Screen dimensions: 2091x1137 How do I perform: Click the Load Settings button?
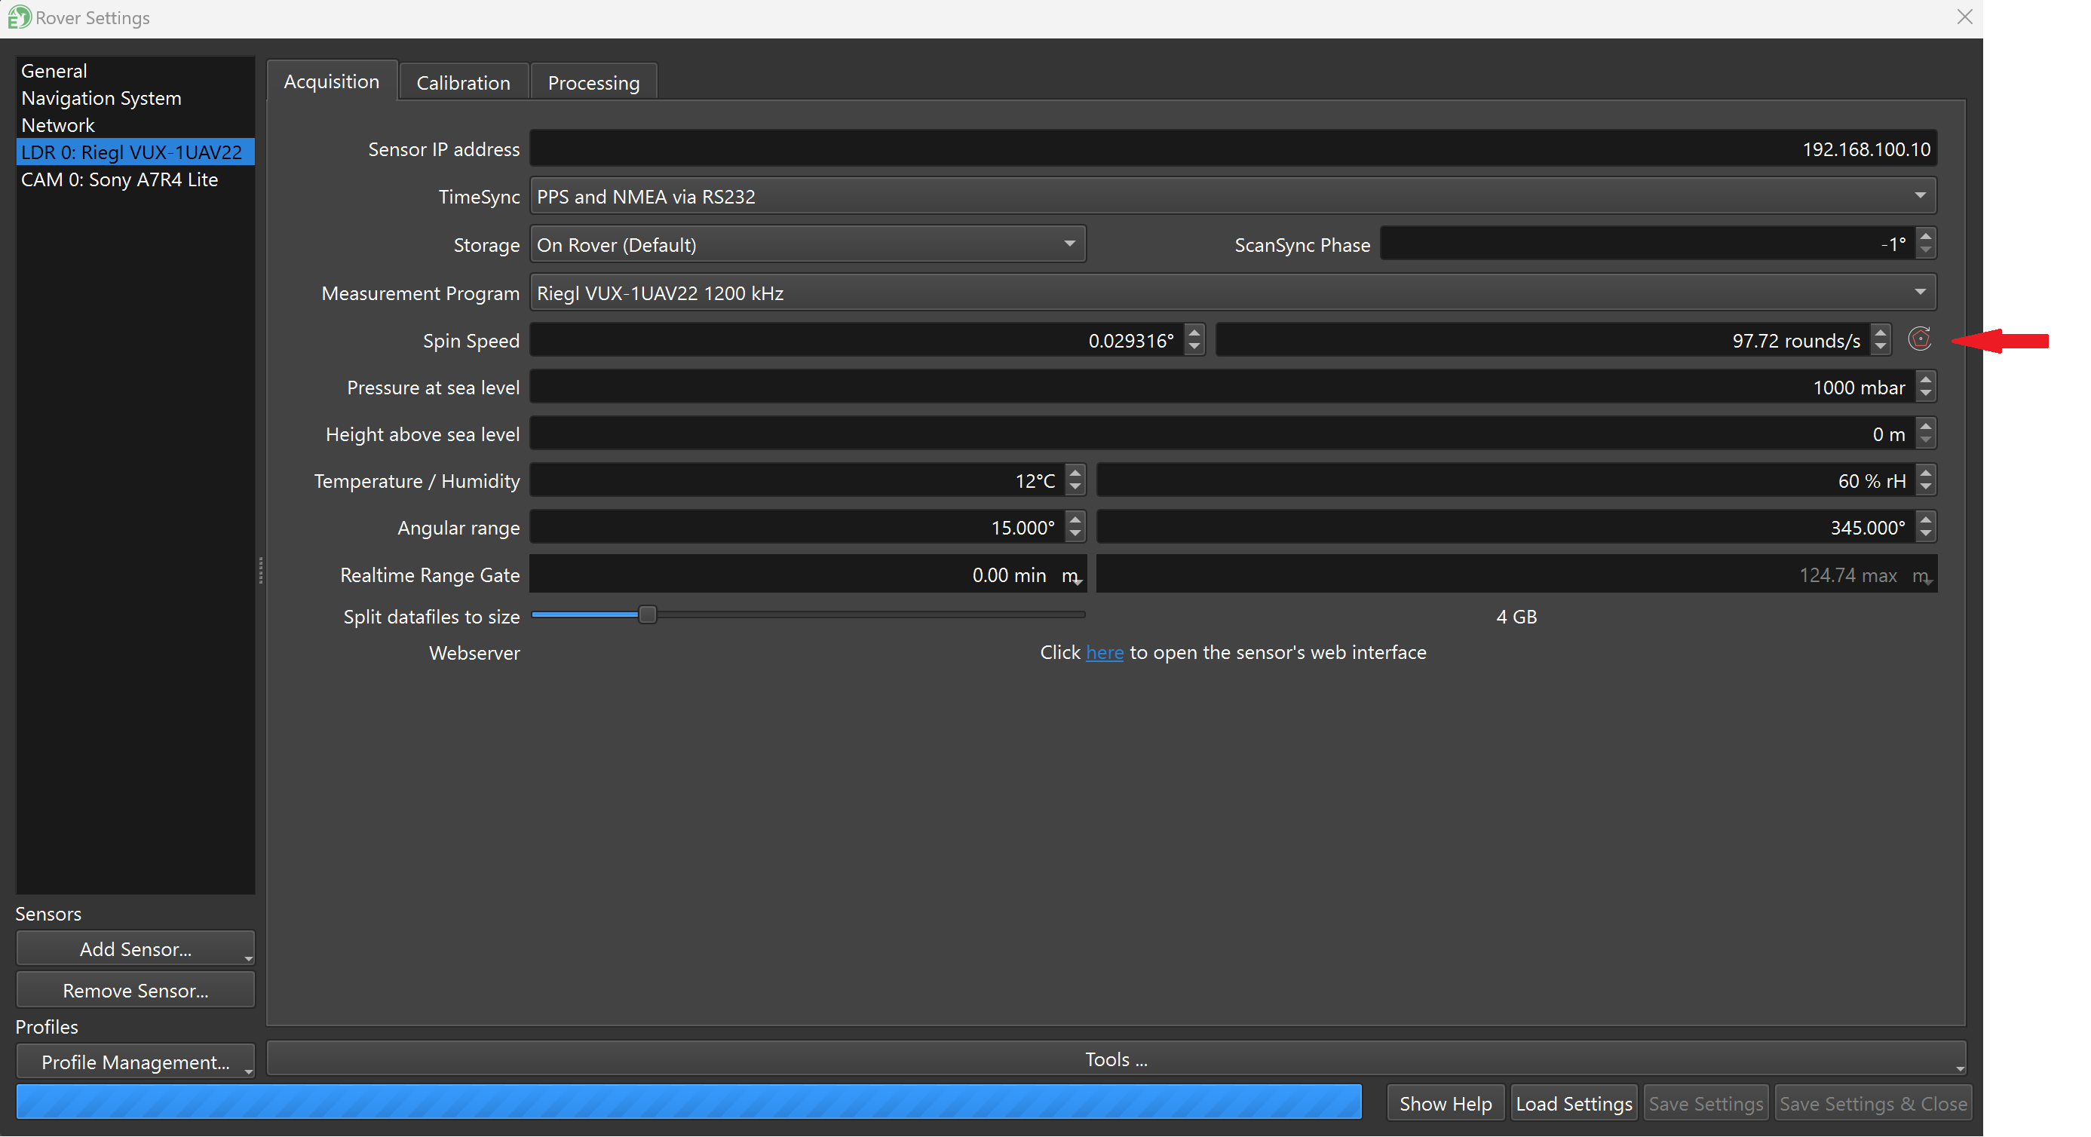(1572, 1103)
